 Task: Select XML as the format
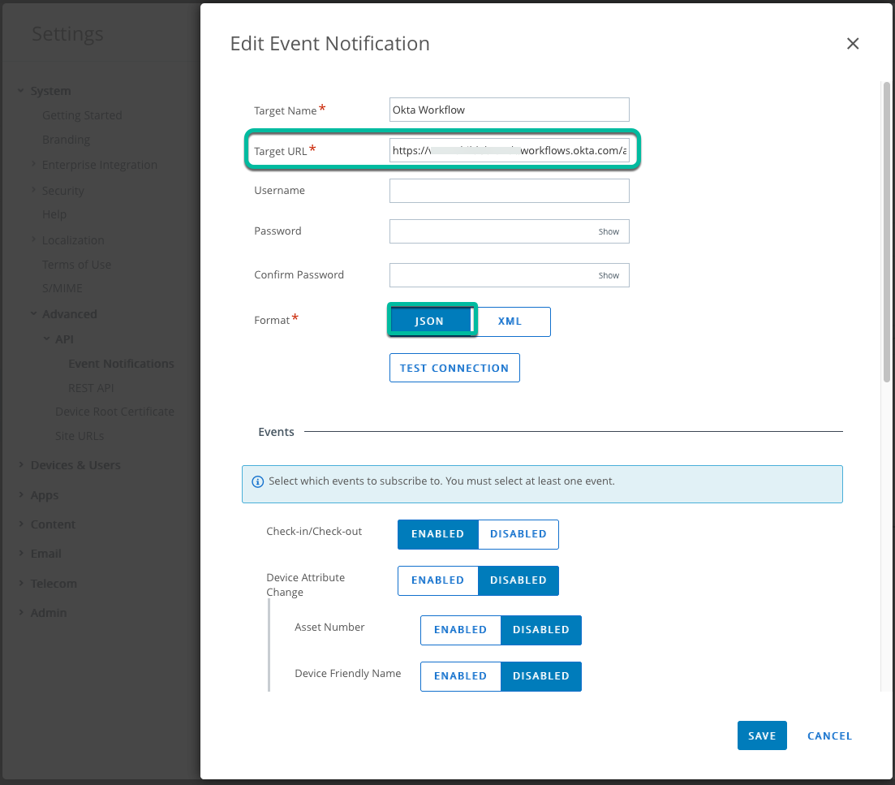[510, 321]
